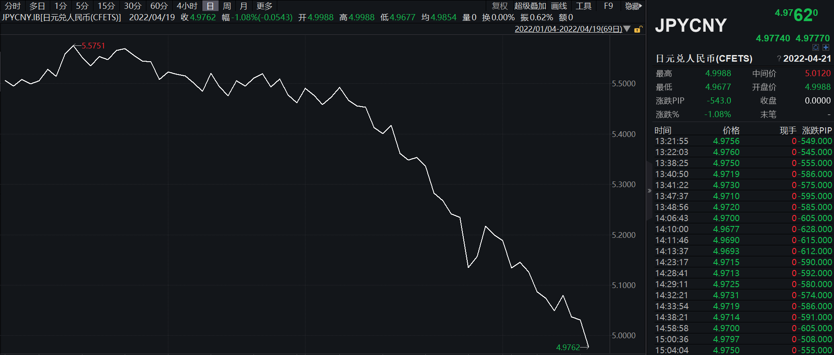Click the date range 2022/01/04-2022/04/19 link
The image size is (834, 355).
(568, 29)
